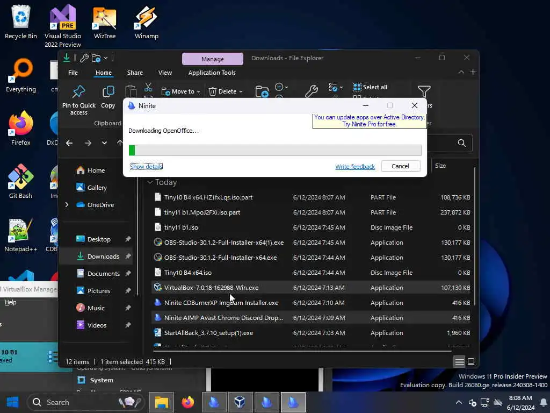Click the Ninite download progress bar
This screenshot has width=550, height=413.
click(275, 151)
